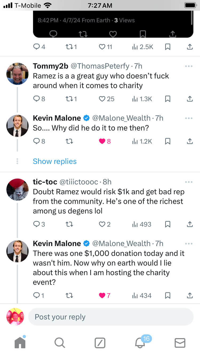Open direct messages envelope icon
Screen dimensions: 200x356
(x=180, y=343)
